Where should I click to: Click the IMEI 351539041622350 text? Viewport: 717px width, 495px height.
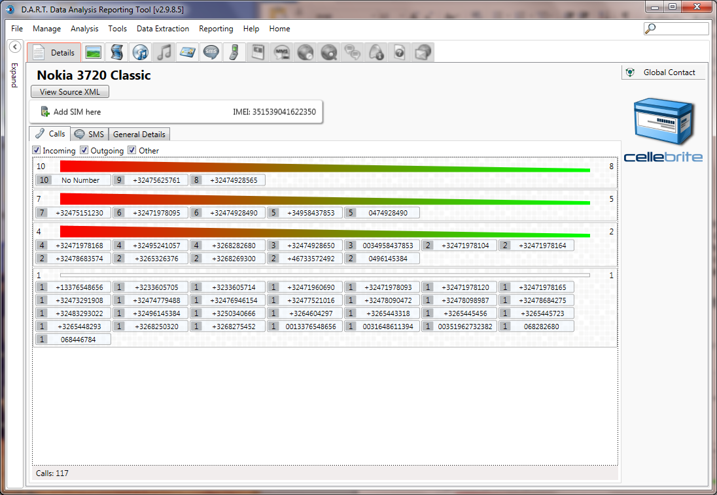tap(274, 112)
